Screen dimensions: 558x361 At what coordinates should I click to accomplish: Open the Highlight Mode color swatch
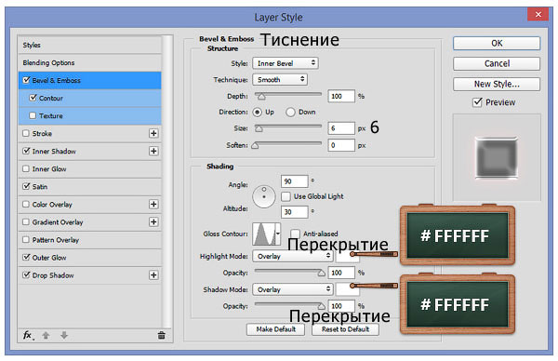pos(348,257)
